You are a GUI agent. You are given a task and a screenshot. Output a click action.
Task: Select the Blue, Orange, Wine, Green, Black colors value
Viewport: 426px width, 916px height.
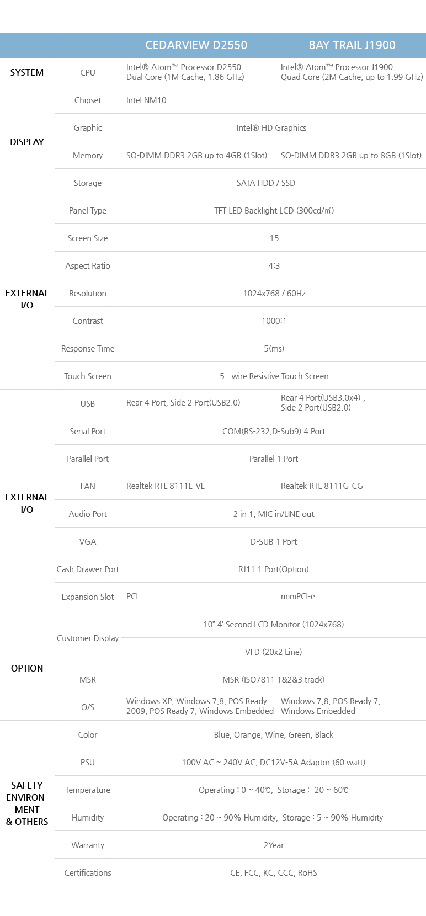pyautogui.click(x=274, y=734)
